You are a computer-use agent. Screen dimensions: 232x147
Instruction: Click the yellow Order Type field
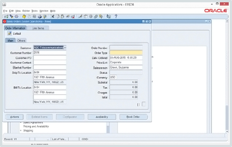(x=126, y=53)
